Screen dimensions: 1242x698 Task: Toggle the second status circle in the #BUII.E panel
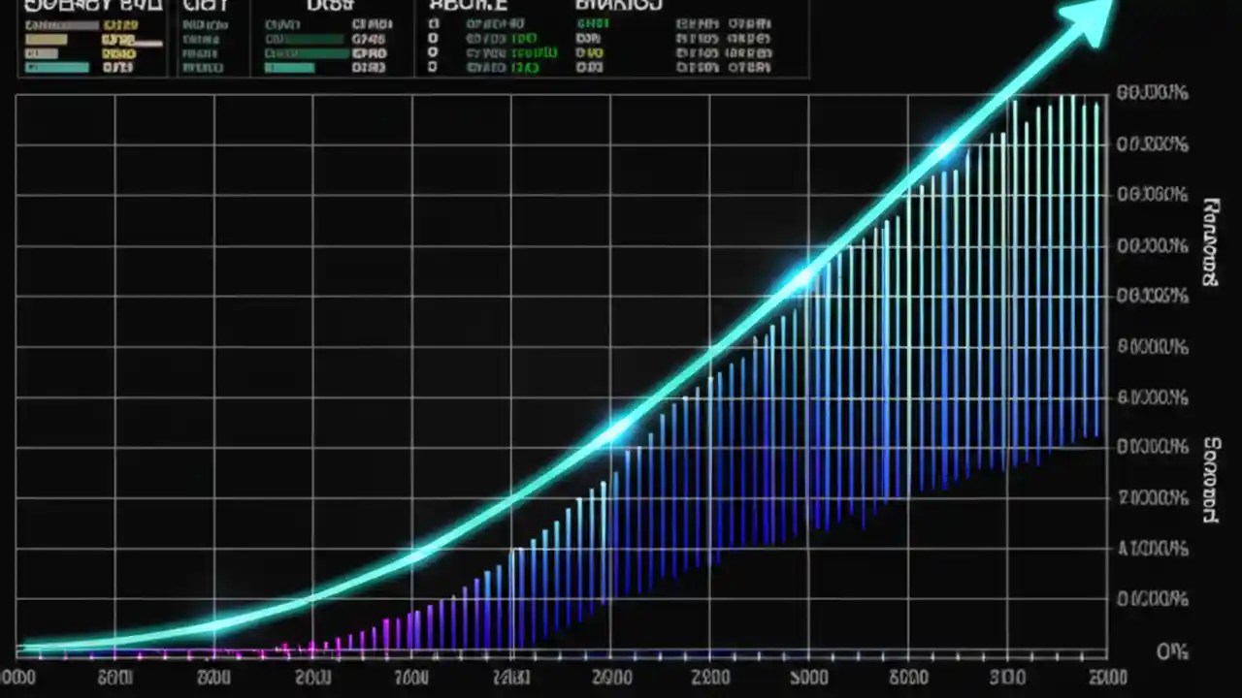pos(433,38)
